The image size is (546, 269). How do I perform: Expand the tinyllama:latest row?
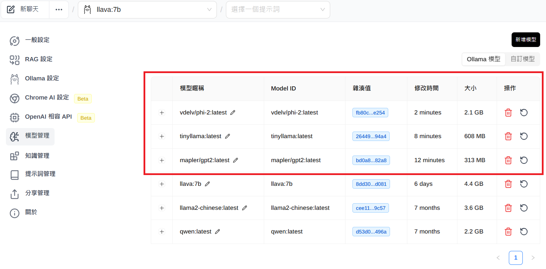(x=162, y=136)
